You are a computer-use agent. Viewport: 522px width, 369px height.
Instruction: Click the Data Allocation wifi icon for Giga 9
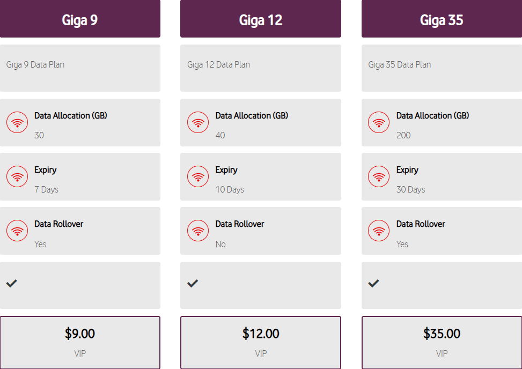17,122
